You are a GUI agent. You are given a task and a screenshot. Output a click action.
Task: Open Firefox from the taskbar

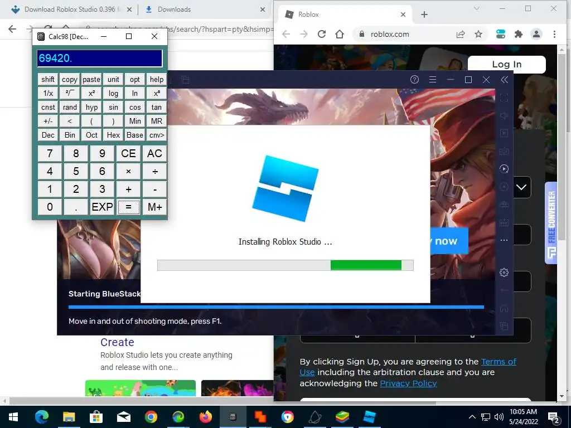point(205,417)
